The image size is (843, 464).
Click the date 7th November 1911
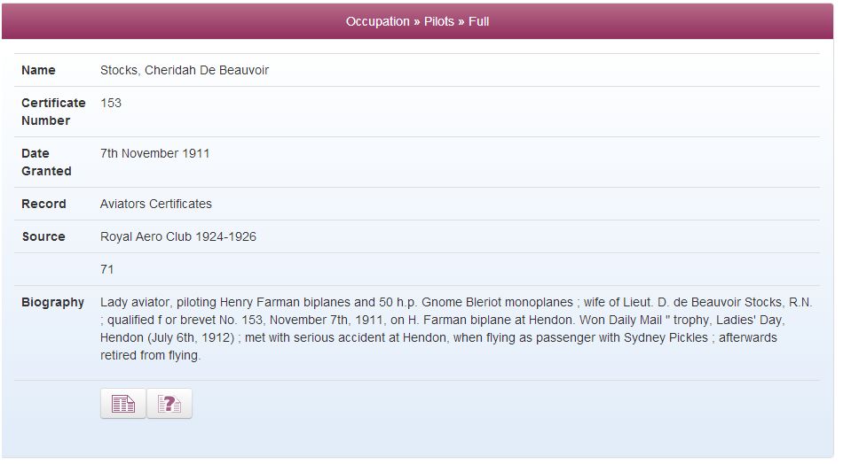154,153
